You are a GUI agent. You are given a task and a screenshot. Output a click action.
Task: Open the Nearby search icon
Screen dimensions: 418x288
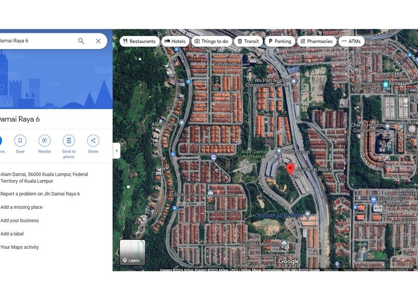tap(44, 141)
